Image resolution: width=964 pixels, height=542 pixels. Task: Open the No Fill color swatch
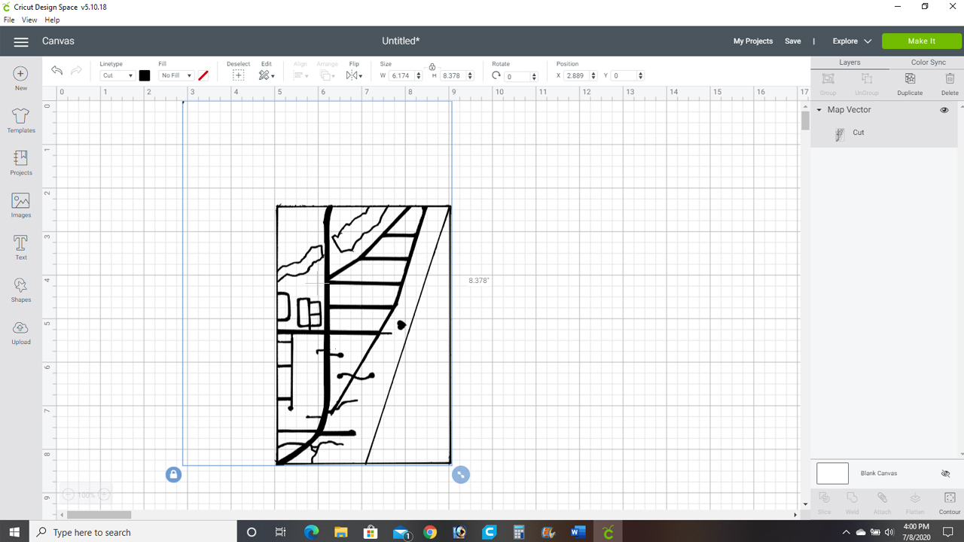203,75
